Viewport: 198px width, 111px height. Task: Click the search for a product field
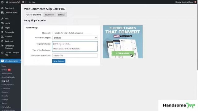tap(75, 44)
